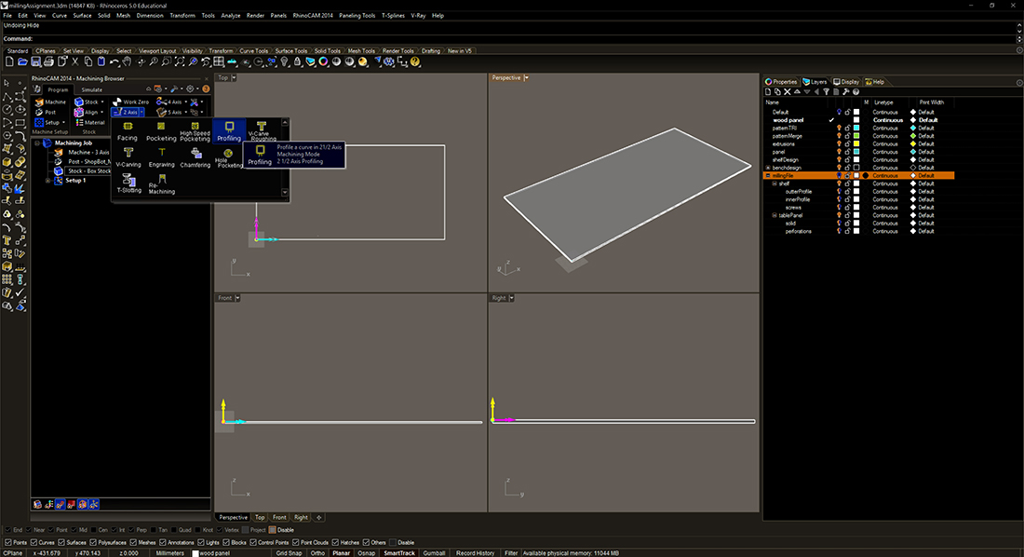Choose the Engraving operation
Image resolution: width=1024 pixels, height=557 pixels.
pos(161,156)
